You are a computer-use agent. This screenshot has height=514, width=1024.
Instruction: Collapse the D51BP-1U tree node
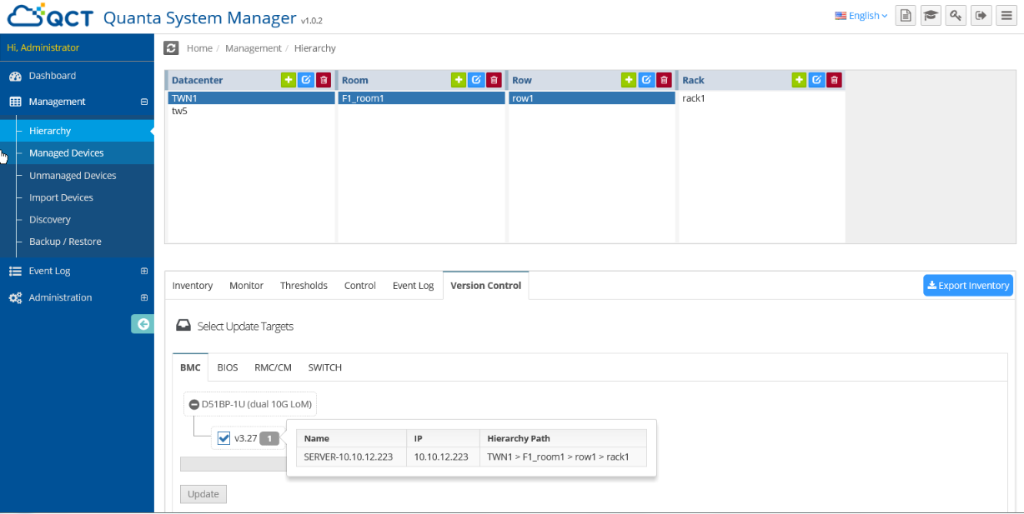(193, 405)
